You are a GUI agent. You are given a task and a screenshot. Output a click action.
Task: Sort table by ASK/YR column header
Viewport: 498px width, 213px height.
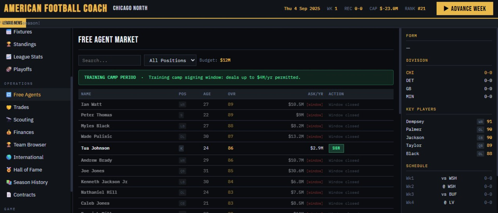point(315,94)
